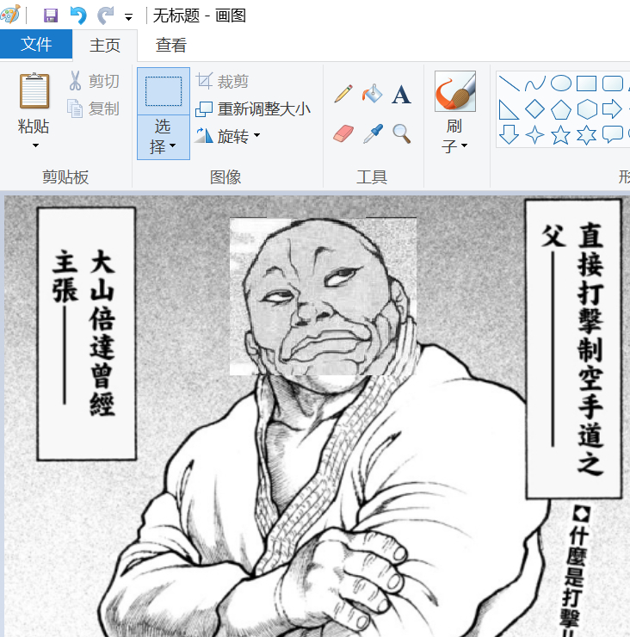The height and width of the screenshot is (637, 630).
Task: Choose the Hexagon shape
Action: point(587,109)
